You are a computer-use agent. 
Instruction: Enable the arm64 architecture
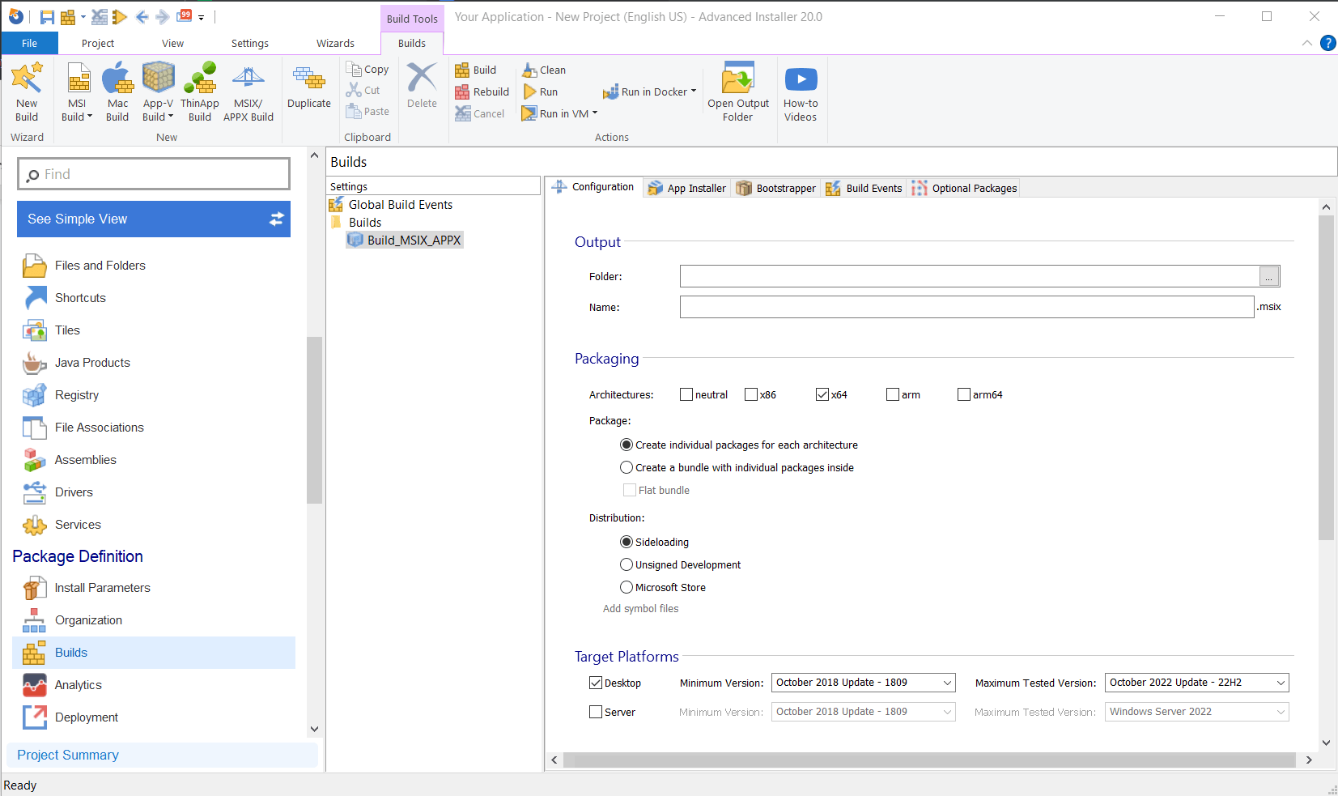(x=963, y=394)
